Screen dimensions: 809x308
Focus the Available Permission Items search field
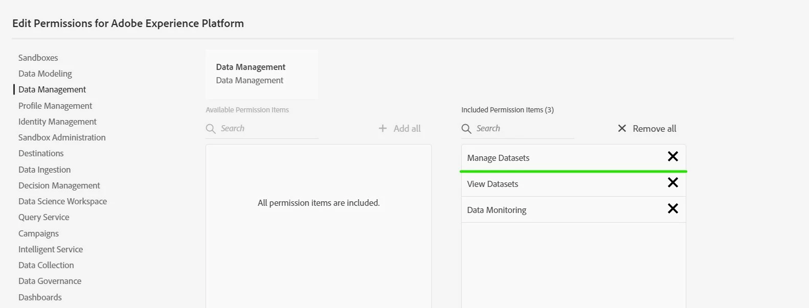click(x=262, y=129)
